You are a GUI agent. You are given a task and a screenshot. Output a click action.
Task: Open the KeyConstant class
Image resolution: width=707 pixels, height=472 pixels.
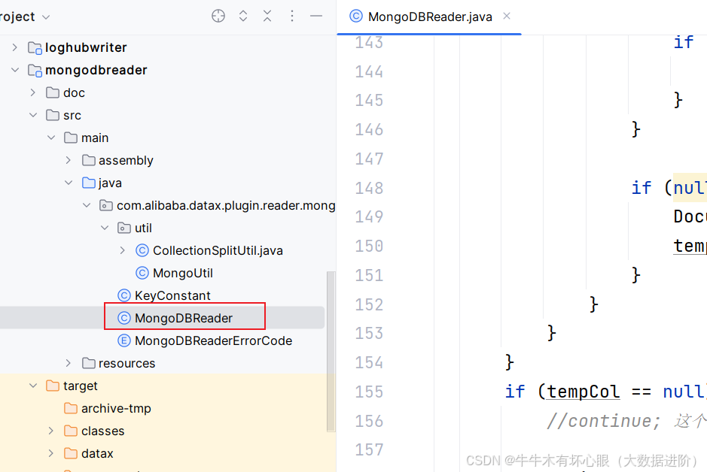172,295
